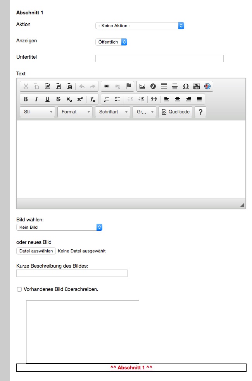Expand the 'Bild wählen' dropdown

59,227
